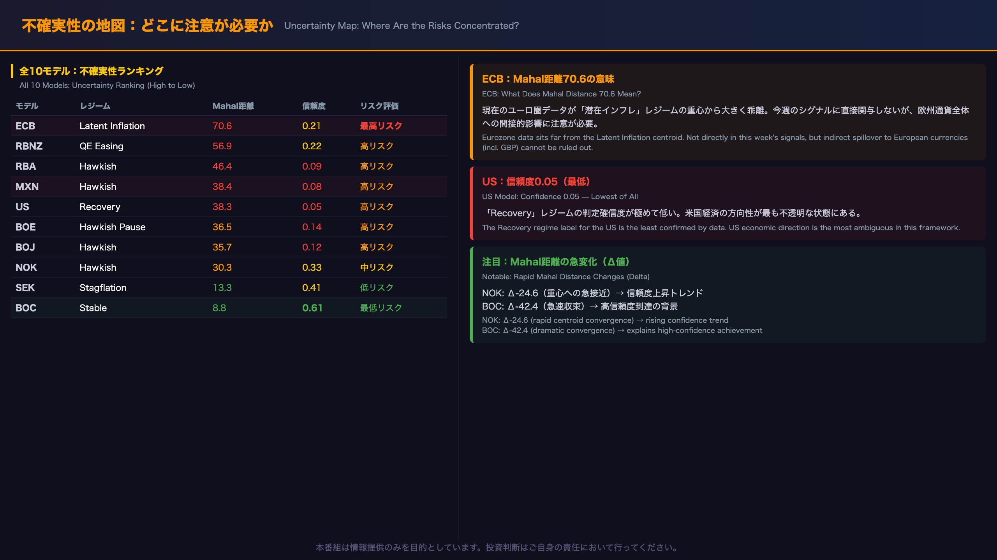997x560 pixels.
Task: Click the SEK model name
Action: [x=25, y=288]
